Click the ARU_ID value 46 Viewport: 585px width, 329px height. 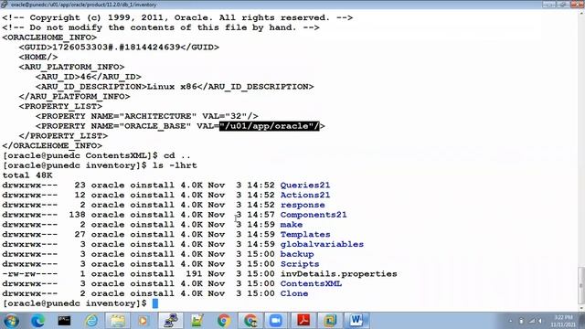click(x=86, y=77)
